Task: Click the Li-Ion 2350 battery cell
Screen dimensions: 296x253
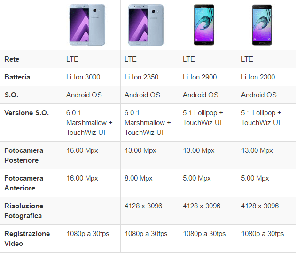Action: (x=141, y=77)
